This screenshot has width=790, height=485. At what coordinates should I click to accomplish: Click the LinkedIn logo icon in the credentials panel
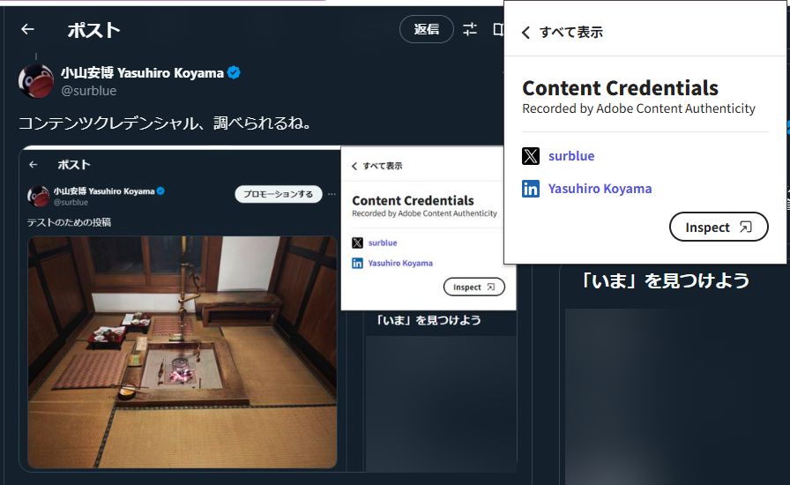pyautogui.click(x=531, y=189)
